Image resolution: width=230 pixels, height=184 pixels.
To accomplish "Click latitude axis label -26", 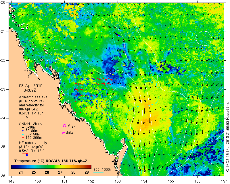I will [x=3, y=176].
